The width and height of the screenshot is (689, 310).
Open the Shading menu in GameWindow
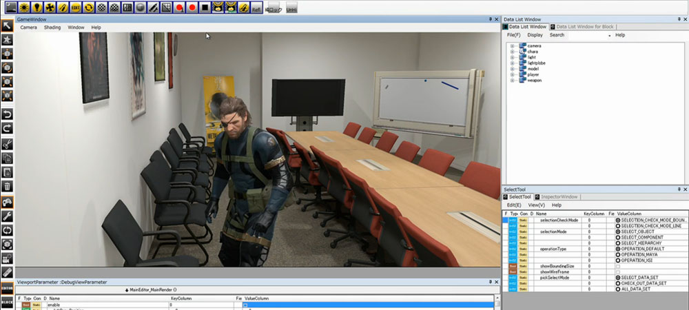(x=52, y=28)
